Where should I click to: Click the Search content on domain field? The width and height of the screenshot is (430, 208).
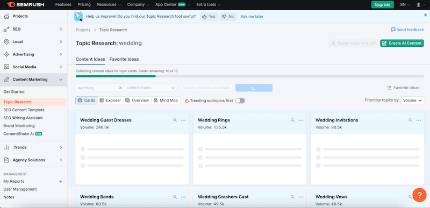tap(206, 88)
